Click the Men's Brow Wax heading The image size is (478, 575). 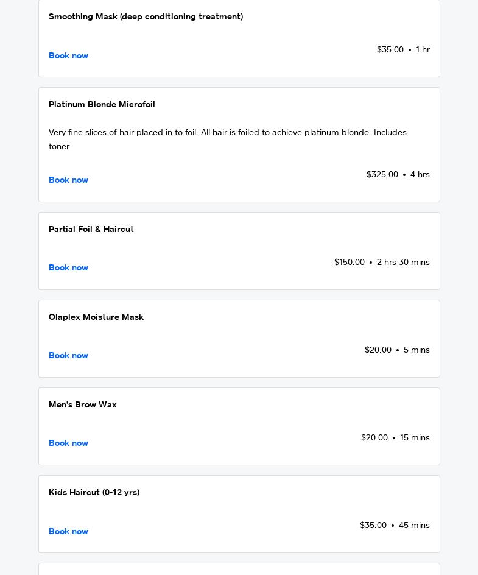[x=83, y=404]
